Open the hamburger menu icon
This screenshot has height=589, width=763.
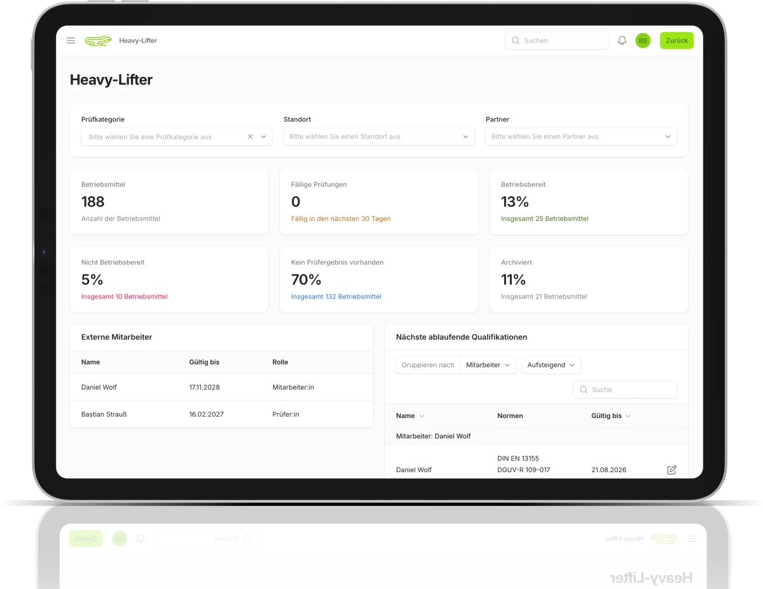click(71, 41)
